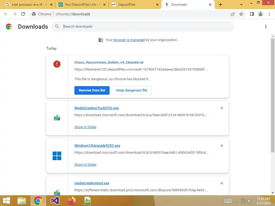Click the Chrome taskbar icon
Screen dimensions: 275x206
tap(38, 201)
